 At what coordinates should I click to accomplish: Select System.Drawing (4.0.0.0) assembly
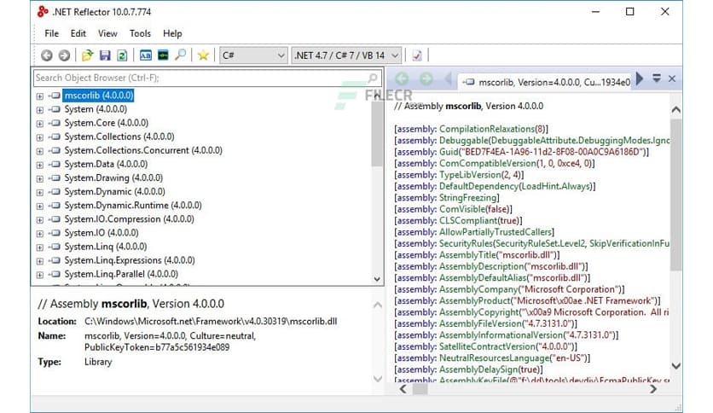pyautogui.click(x=113, y=177)
